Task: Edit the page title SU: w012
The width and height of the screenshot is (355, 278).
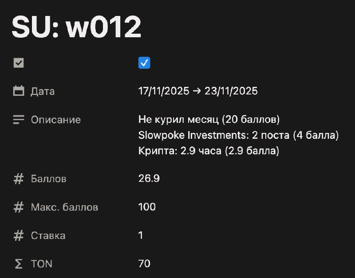Action: click(x=76, y=27)
